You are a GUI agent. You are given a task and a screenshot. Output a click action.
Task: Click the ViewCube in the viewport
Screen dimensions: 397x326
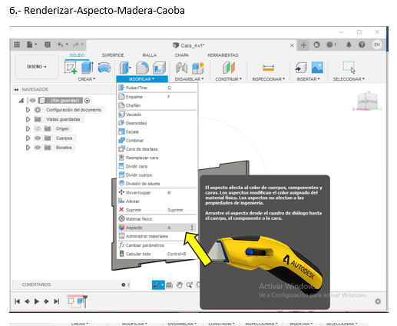tap(368, 101)
